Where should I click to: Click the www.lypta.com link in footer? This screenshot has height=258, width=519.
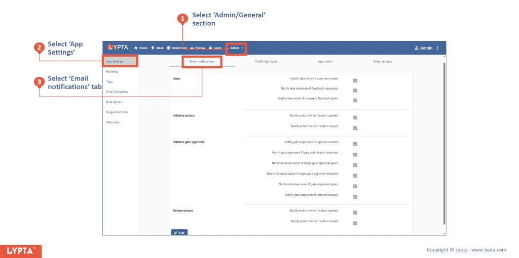coord(489,250)
